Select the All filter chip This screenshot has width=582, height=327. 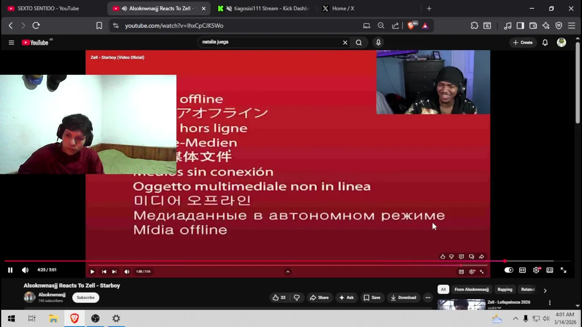coord(443,289)
